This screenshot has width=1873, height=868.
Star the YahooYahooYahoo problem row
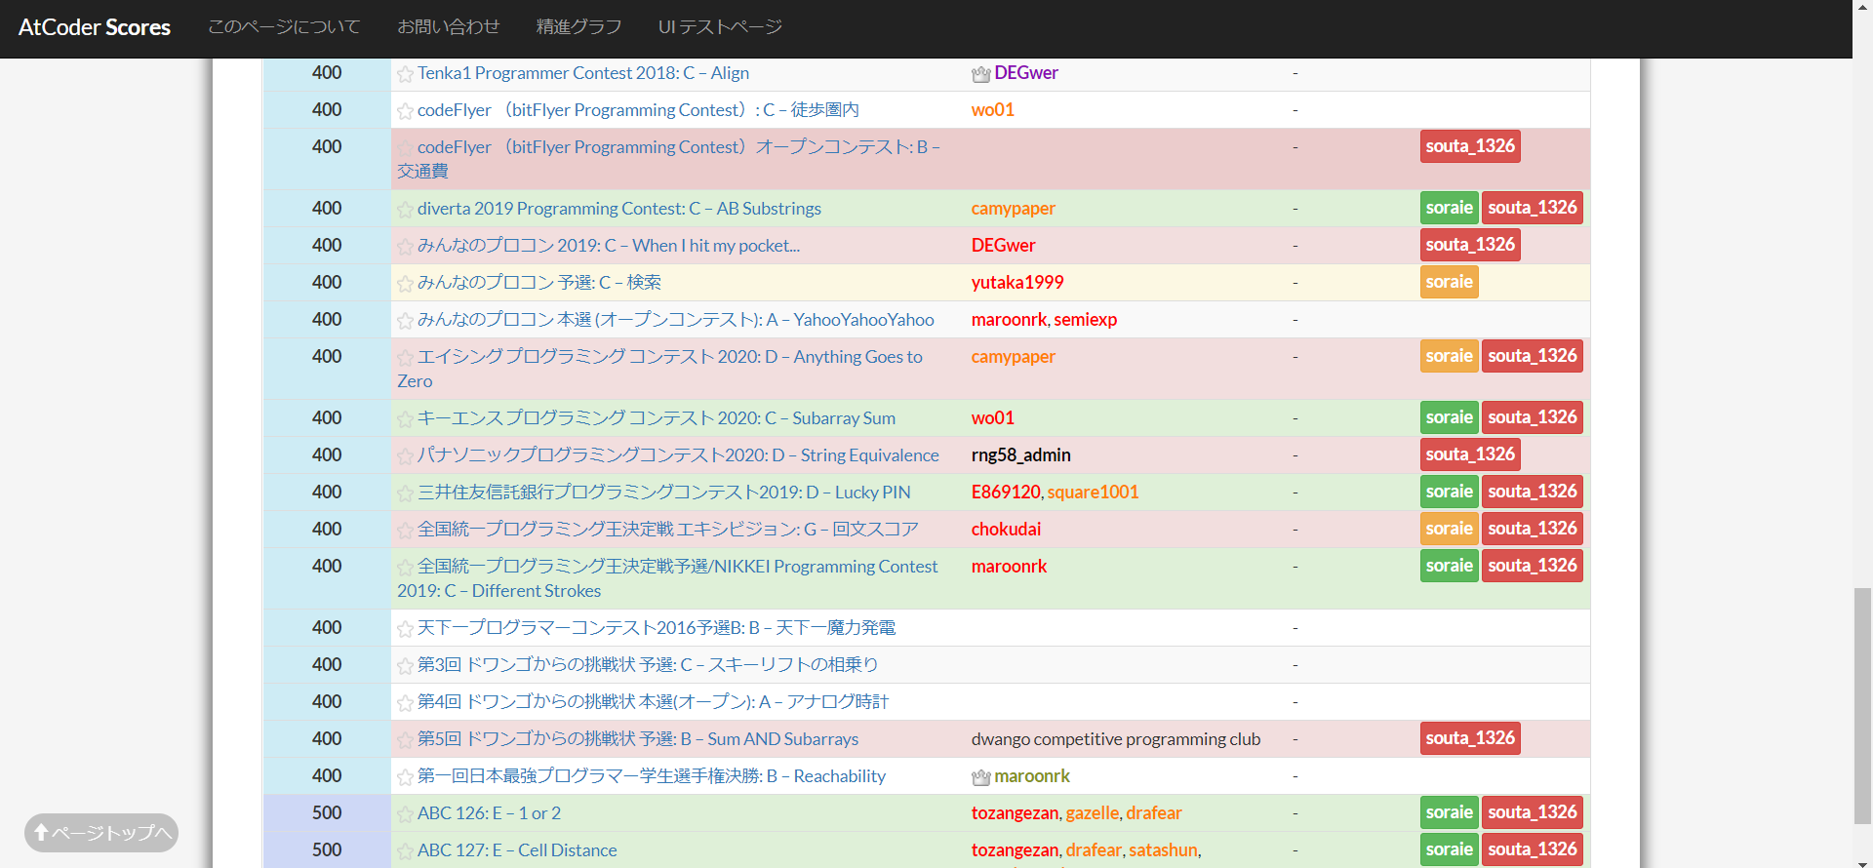[x=405, y=321]
